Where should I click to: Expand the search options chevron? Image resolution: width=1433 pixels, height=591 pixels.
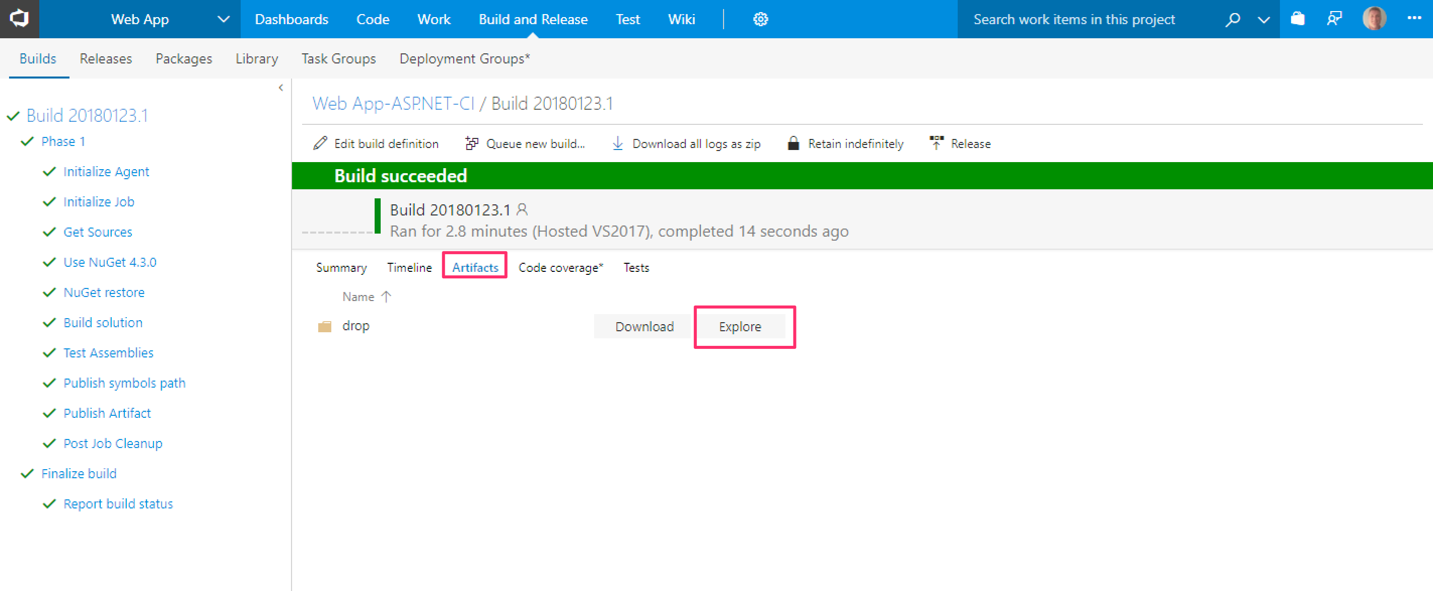(1263, 20)
